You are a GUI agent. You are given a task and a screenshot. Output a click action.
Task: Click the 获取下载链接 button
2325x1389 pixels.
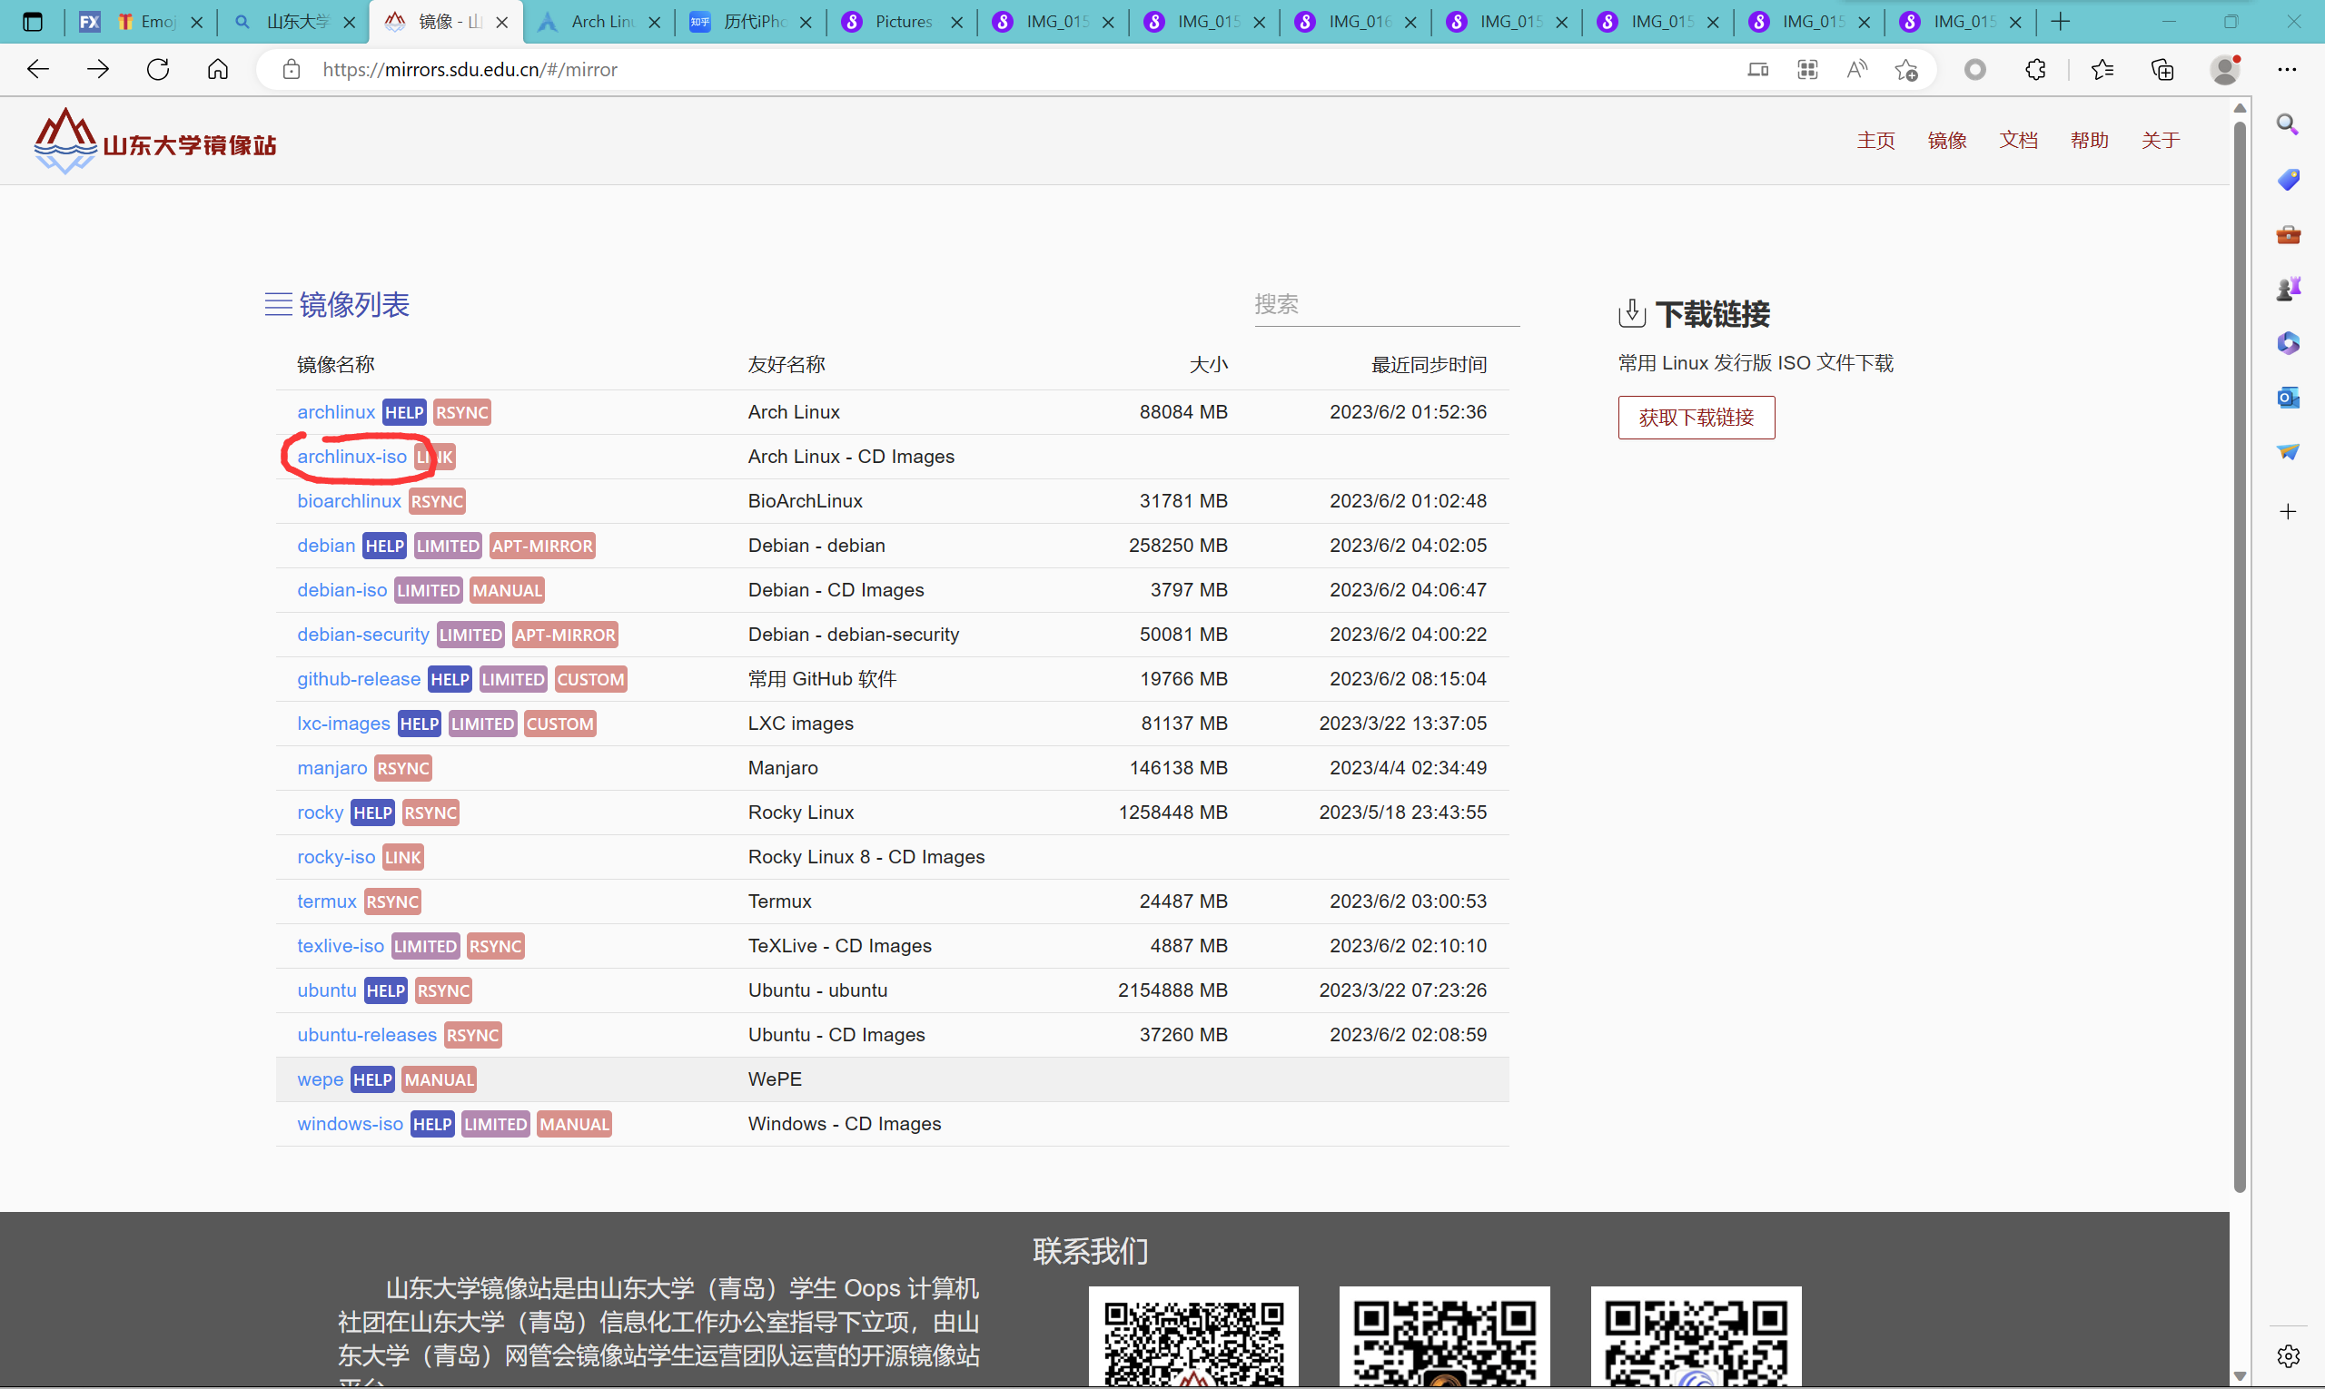tap(1696, 418)
